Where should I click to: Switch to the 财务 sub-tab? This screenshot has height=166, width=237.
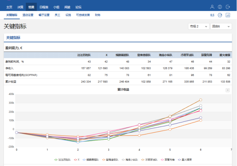[x=98, y=15]
